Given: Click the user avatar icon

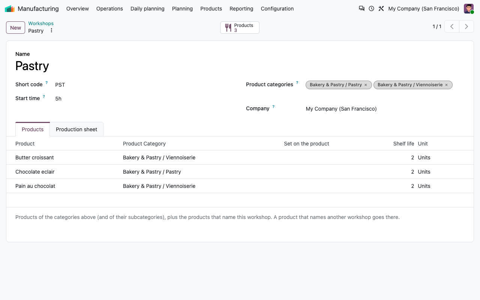Looking at the screenshot, I should point(469,9).
